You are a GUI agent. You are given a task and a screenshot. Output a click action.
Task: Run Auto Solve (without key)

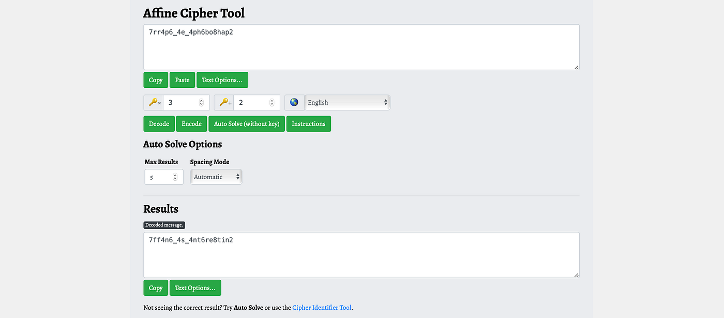click(247, 123)
